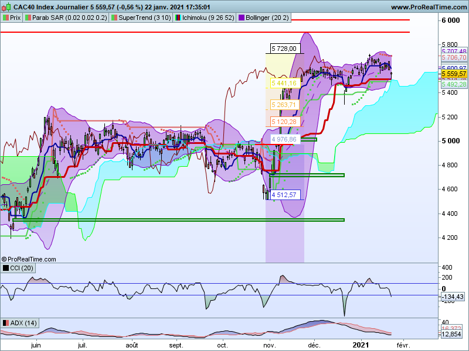Click the sept. marker on time axis
Image resolution: width=469 pixels, height=351 pixels.
pos(176,345)
